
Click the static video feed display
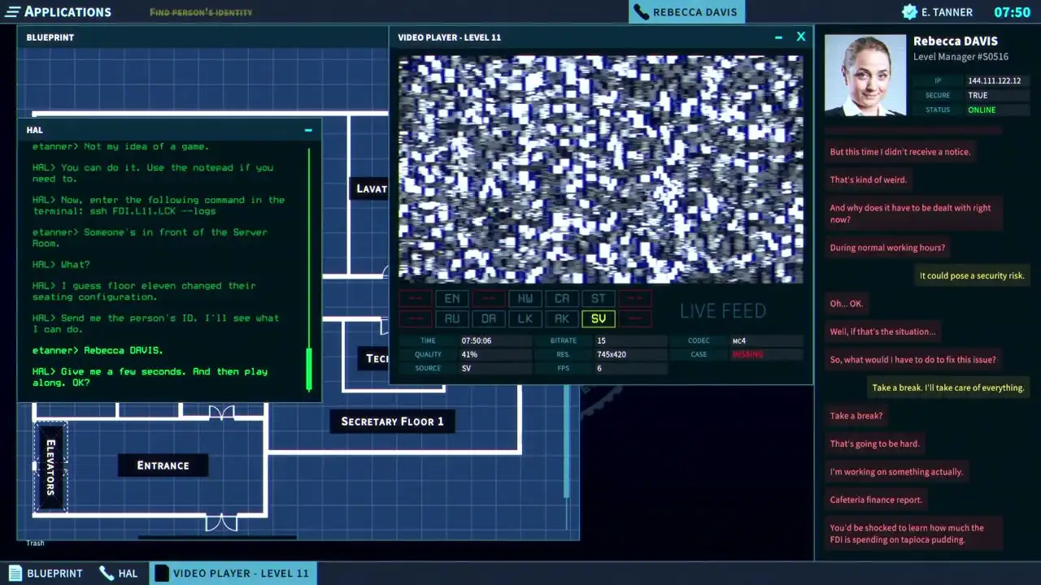(600, 169)
